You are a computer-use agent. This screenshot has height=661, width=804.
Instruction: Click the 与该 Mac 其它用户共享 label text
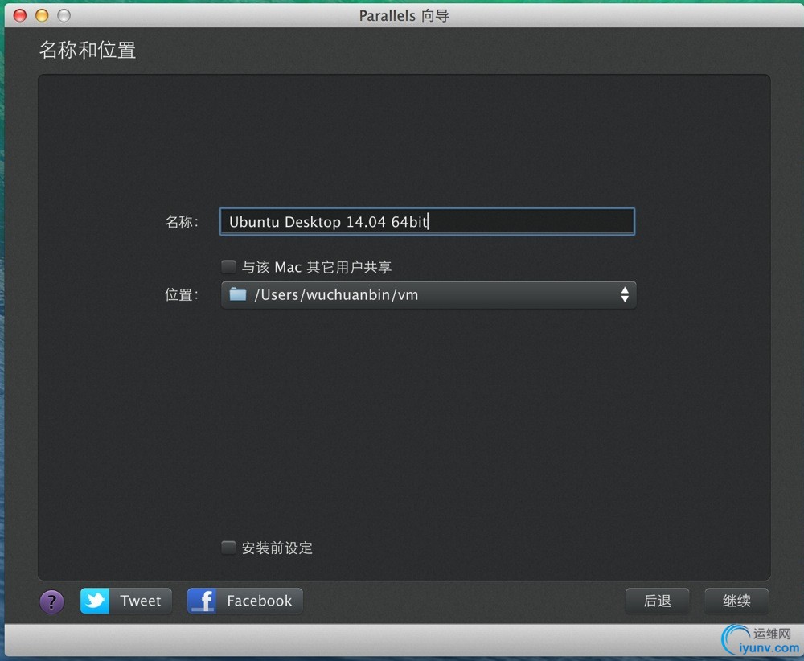pyautogui.click(x=317, y=267)
